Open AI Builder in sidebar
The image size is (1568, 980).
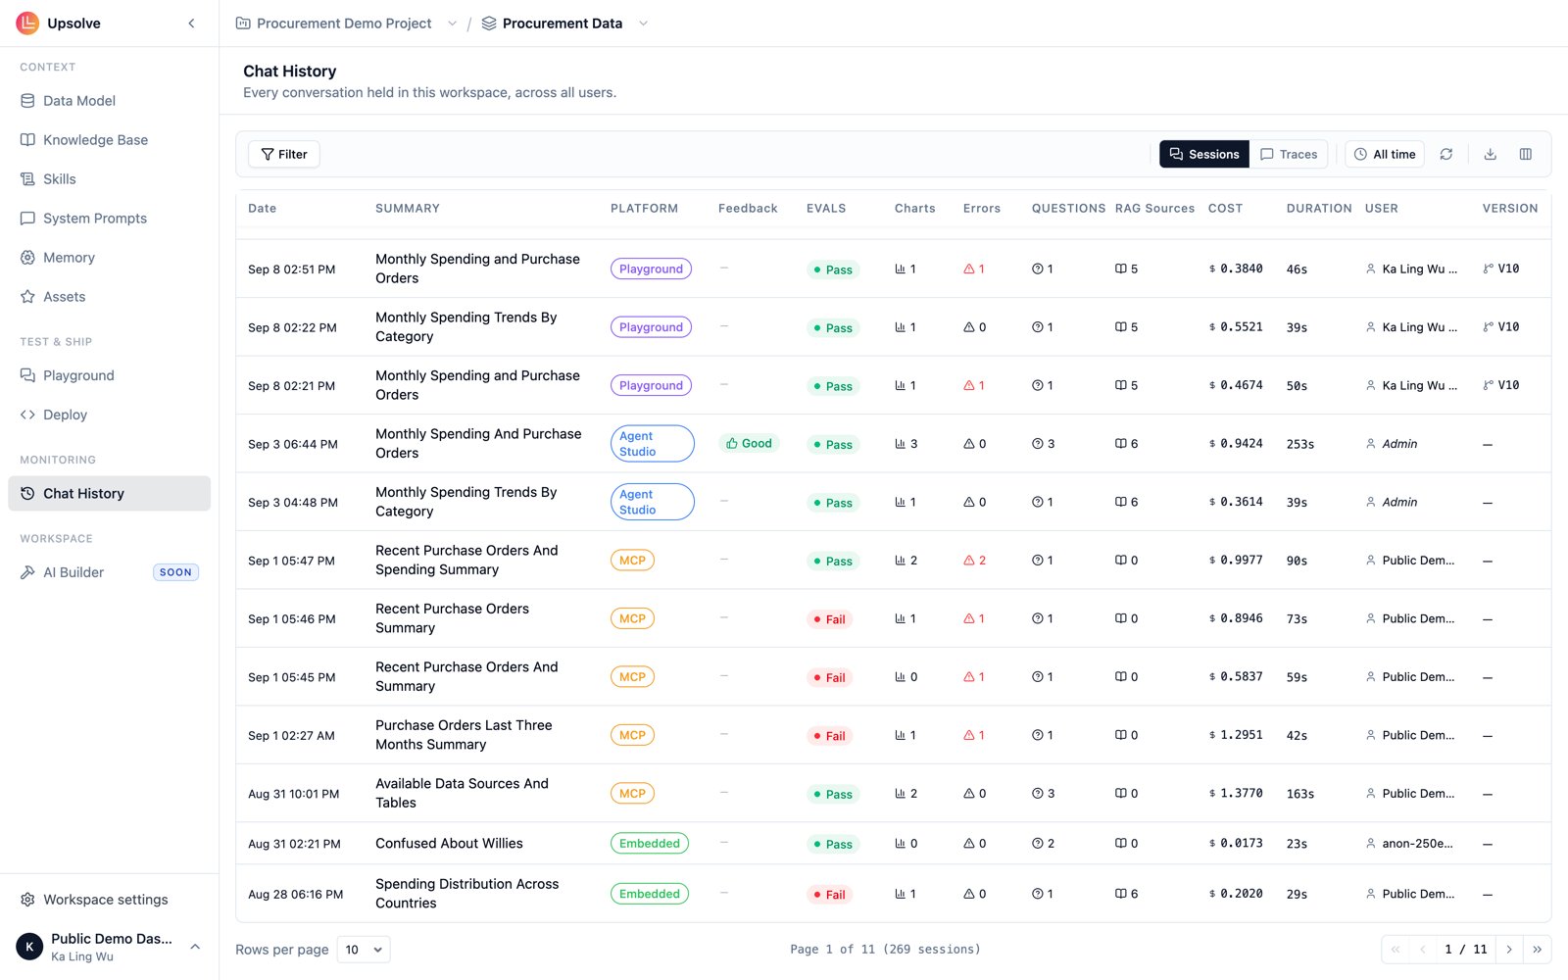tap(109, 572)
